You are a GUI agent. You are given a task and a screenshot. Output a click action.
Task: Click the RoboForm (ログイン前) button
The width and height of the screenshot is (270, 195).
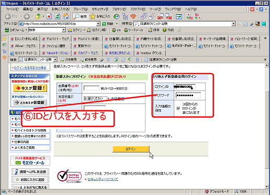click(97, 30)
